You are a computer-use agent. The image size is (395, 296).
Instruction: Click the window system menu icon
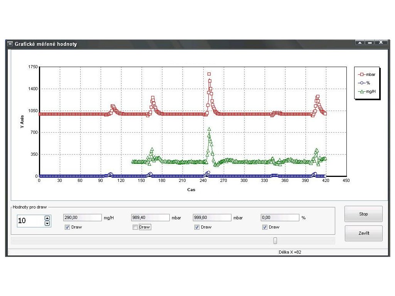(x=10, y=44)
